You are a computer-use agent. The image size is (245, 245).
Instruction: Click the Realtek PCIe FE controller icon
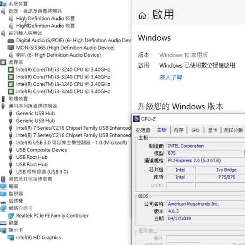click(11, 216)
